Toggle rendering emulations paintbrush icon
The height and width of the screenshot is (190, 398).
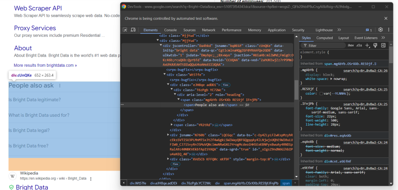click(375, 45)
